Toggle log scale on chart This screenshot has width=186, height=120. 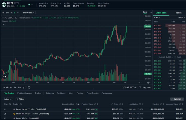pos(144,88)
